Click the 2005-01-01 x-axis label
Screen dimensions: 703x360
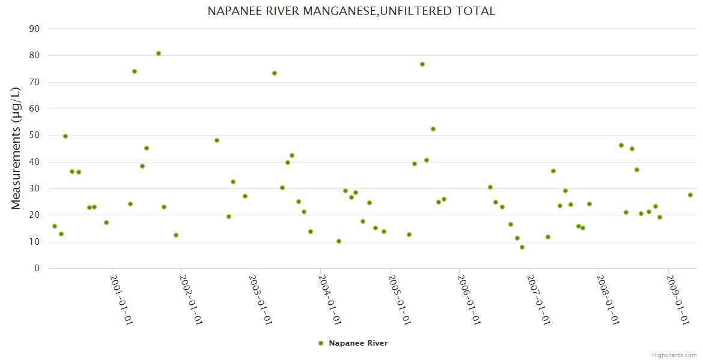(x=399, y=299)
